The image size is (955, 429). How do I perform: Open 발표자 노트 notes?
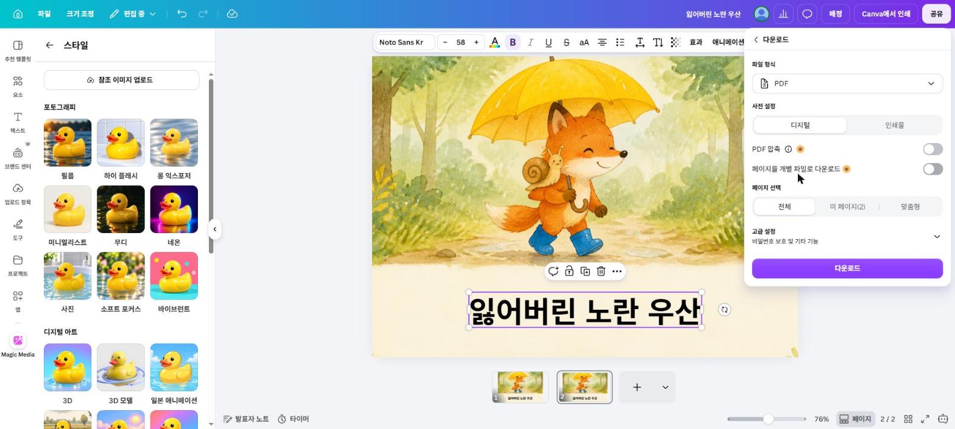pos(246,419)
